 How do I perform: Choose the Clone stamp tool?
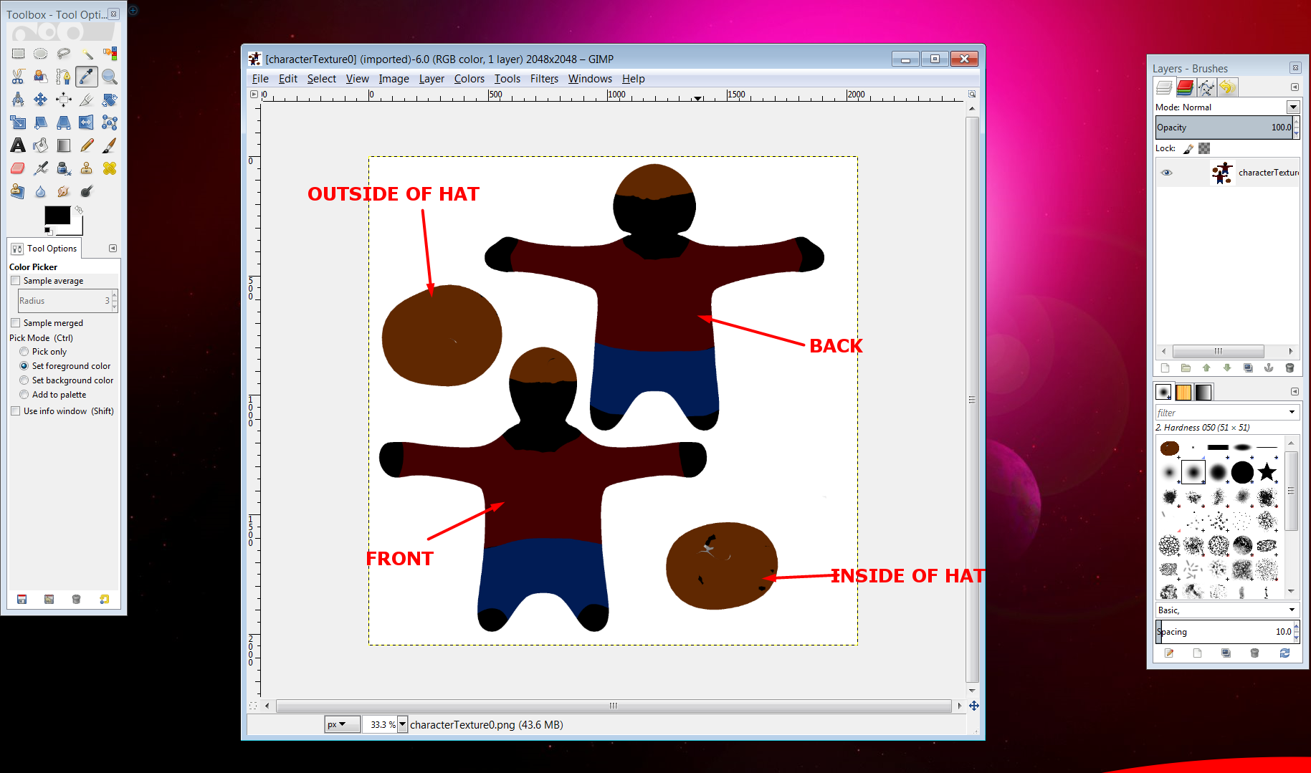pos(87,168)
